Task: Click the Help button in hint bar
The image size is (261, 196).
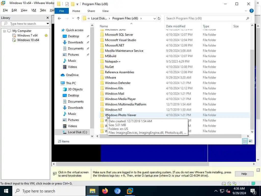Action: [x=244, y=174]
